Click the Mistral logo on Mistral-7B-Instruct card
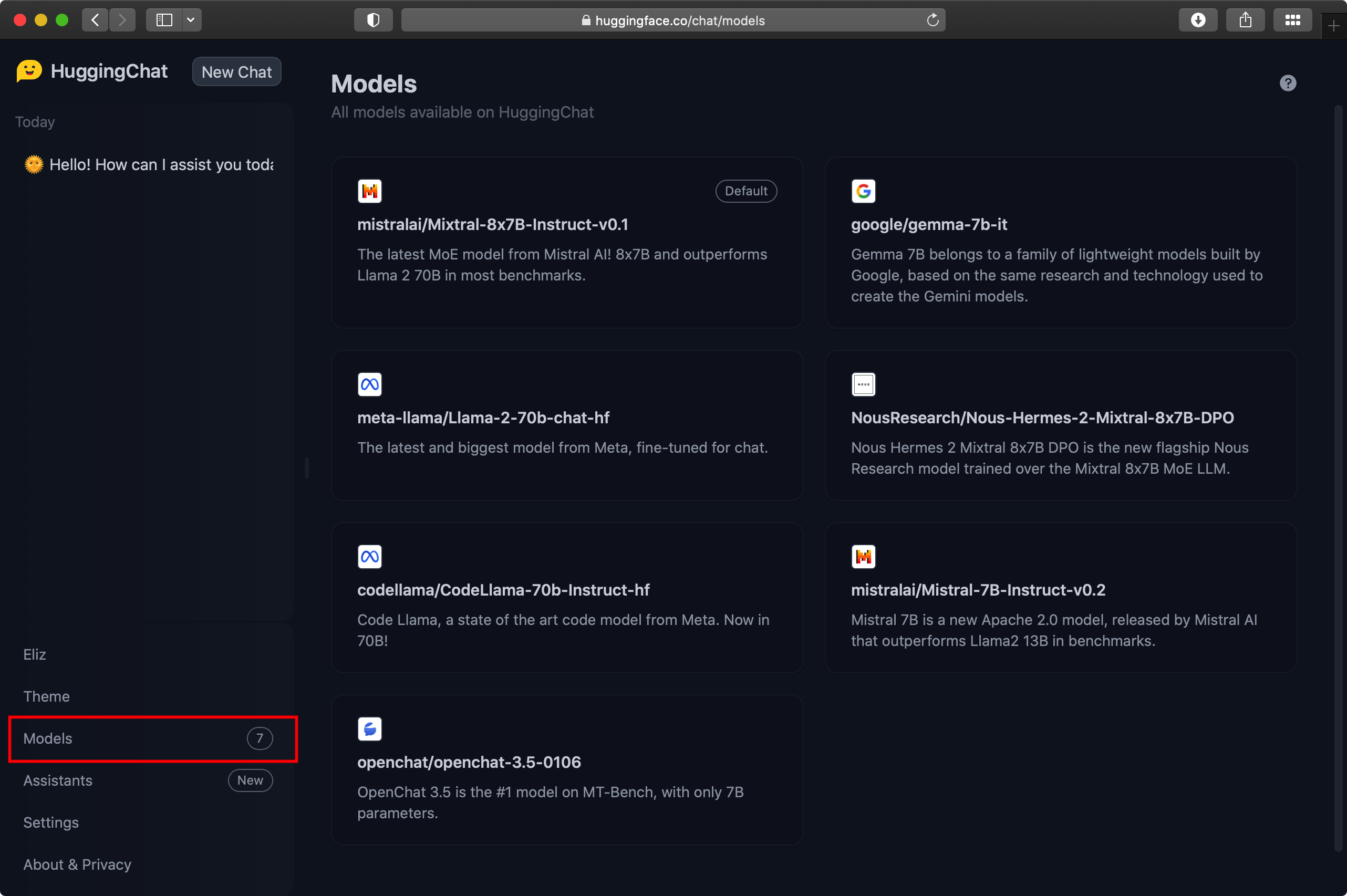 [864, 556]
